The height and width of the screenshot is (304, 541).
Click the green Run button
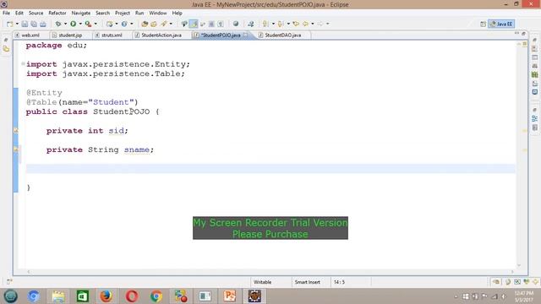coord(74,24)
